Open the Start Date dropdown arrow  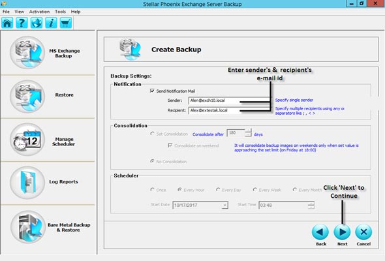224,205
